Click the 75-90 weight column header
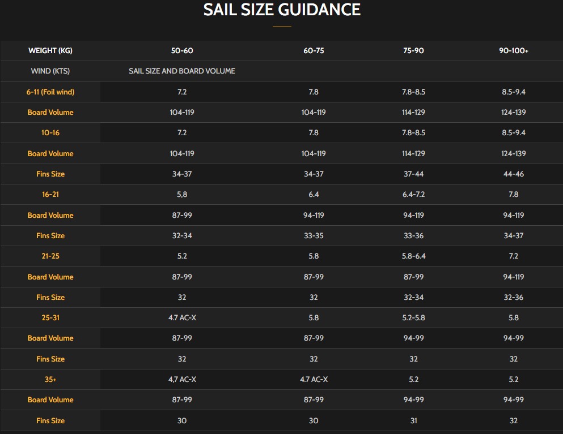This screenshot has height=434, width=563. click(413, 51)
